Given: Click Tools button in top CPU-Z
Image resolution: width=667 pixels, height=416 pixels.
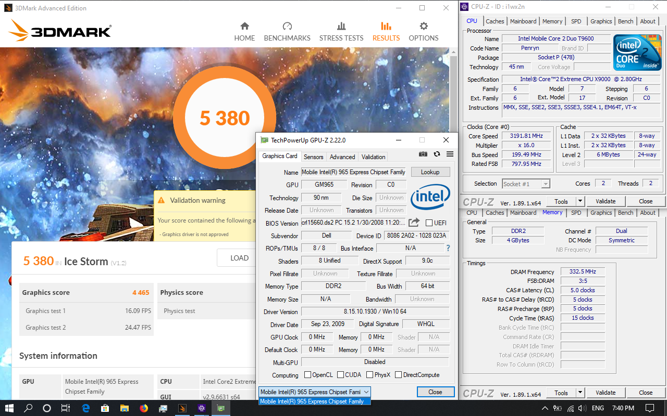Looking at the screenshot, I should click(x=561, y=201).
